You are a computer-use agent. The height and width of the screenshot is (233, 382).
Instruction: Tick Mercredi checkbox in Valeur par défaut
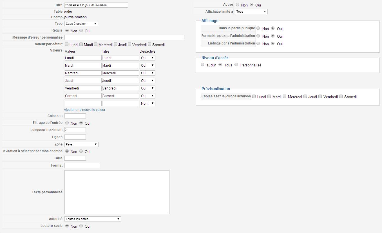point(96,44)
